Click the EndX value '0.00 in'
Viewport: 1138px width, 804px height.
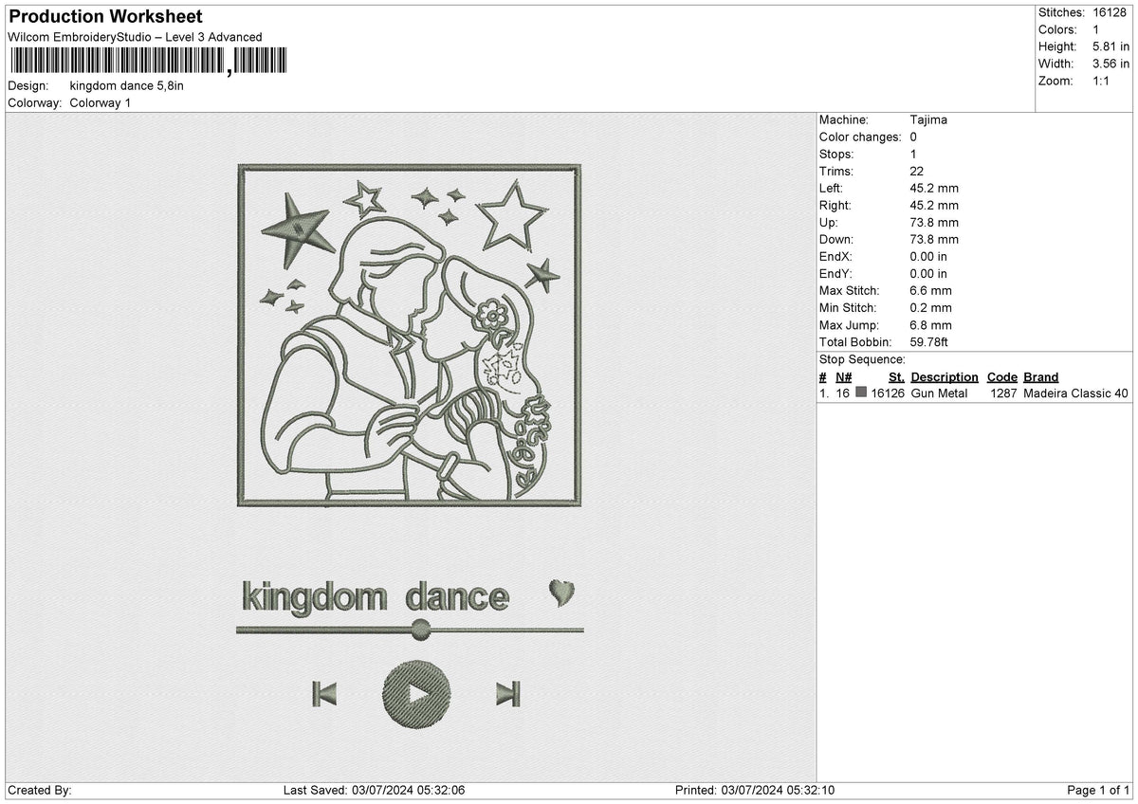(x=927, y=256)
